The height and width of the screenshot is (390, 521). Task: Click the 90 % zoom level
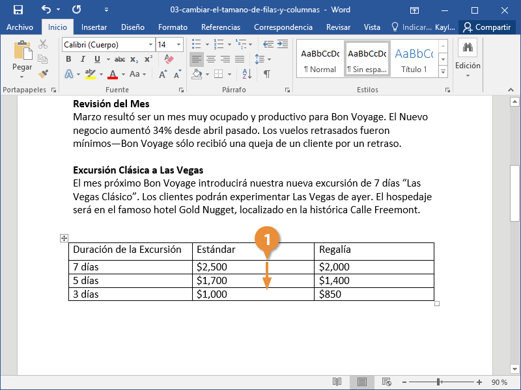pyautogui.click(x=500, y=382)
